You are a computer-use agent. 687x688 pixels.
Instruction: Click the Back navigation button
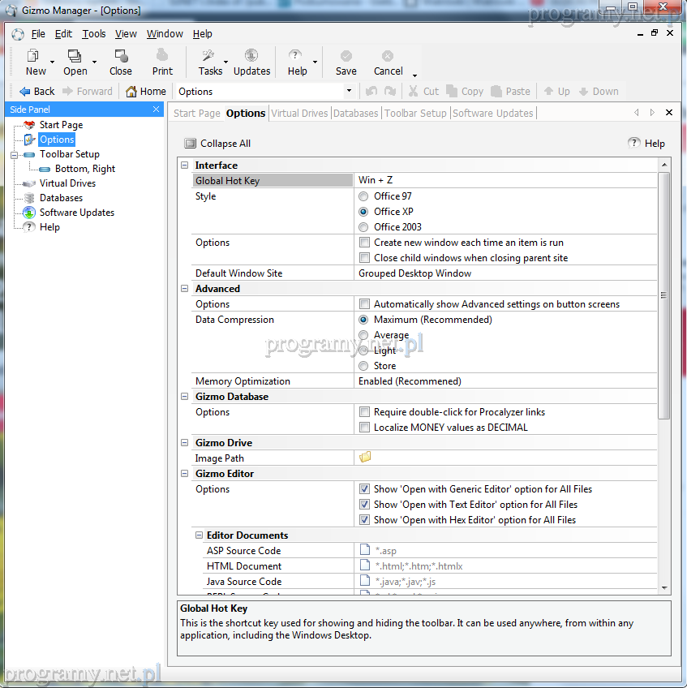click(x=36, y=92)
